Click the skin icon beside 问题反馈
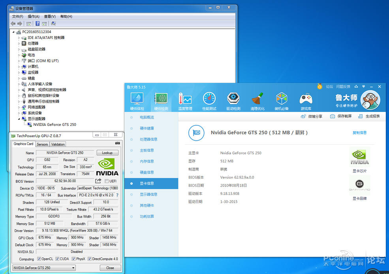 pos(356,86)
